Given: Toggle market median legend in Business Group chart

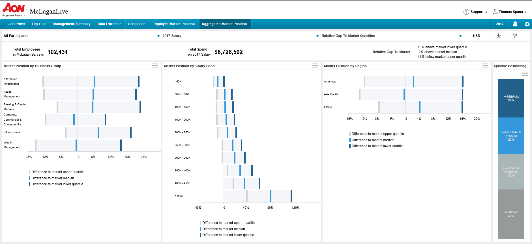Looking at the screenshot, I should (x=51, y=178).
